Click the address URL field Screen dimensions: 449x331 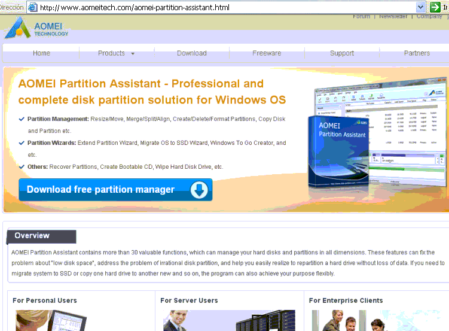coord(227,7)
